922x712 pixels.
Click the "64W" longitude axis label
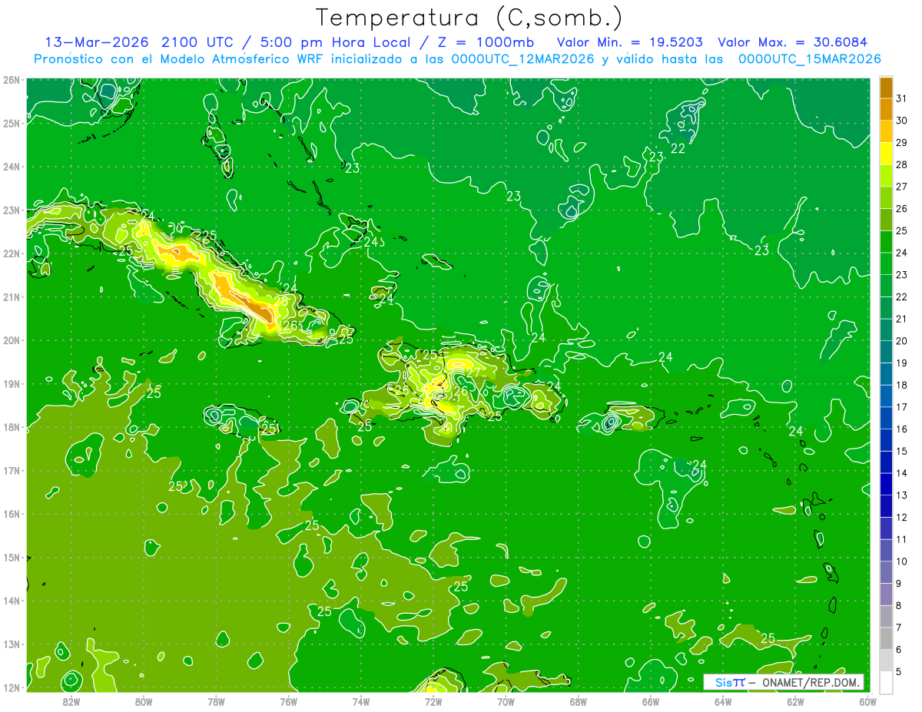click(x=722, y=700)
